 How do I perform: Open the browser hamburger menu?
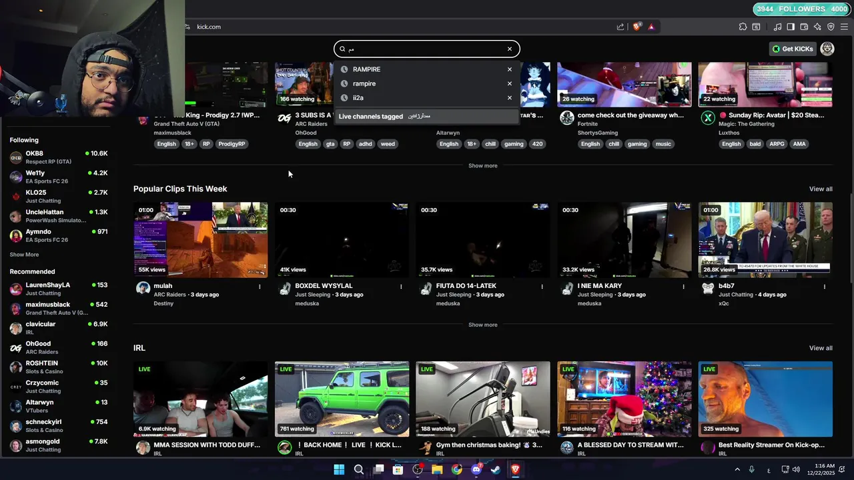844,27
